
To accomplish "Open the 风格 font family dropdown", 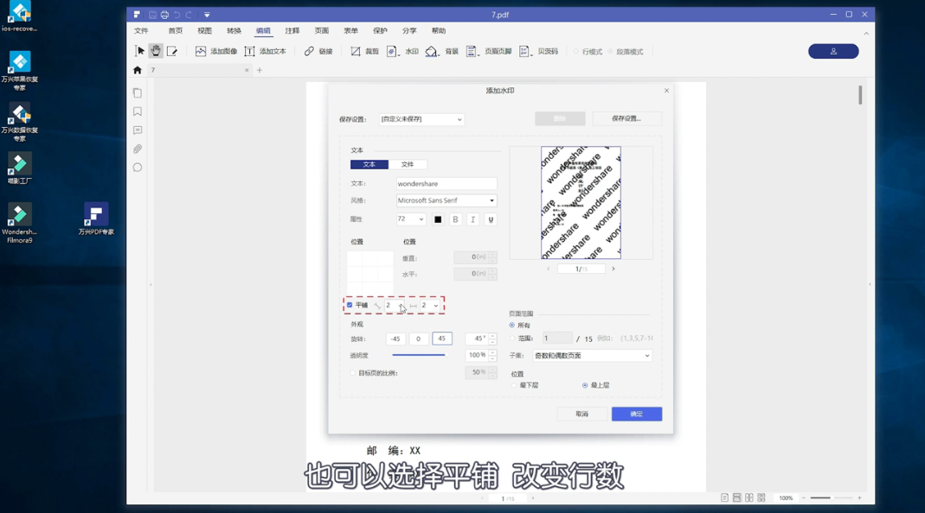I will 446,200.
